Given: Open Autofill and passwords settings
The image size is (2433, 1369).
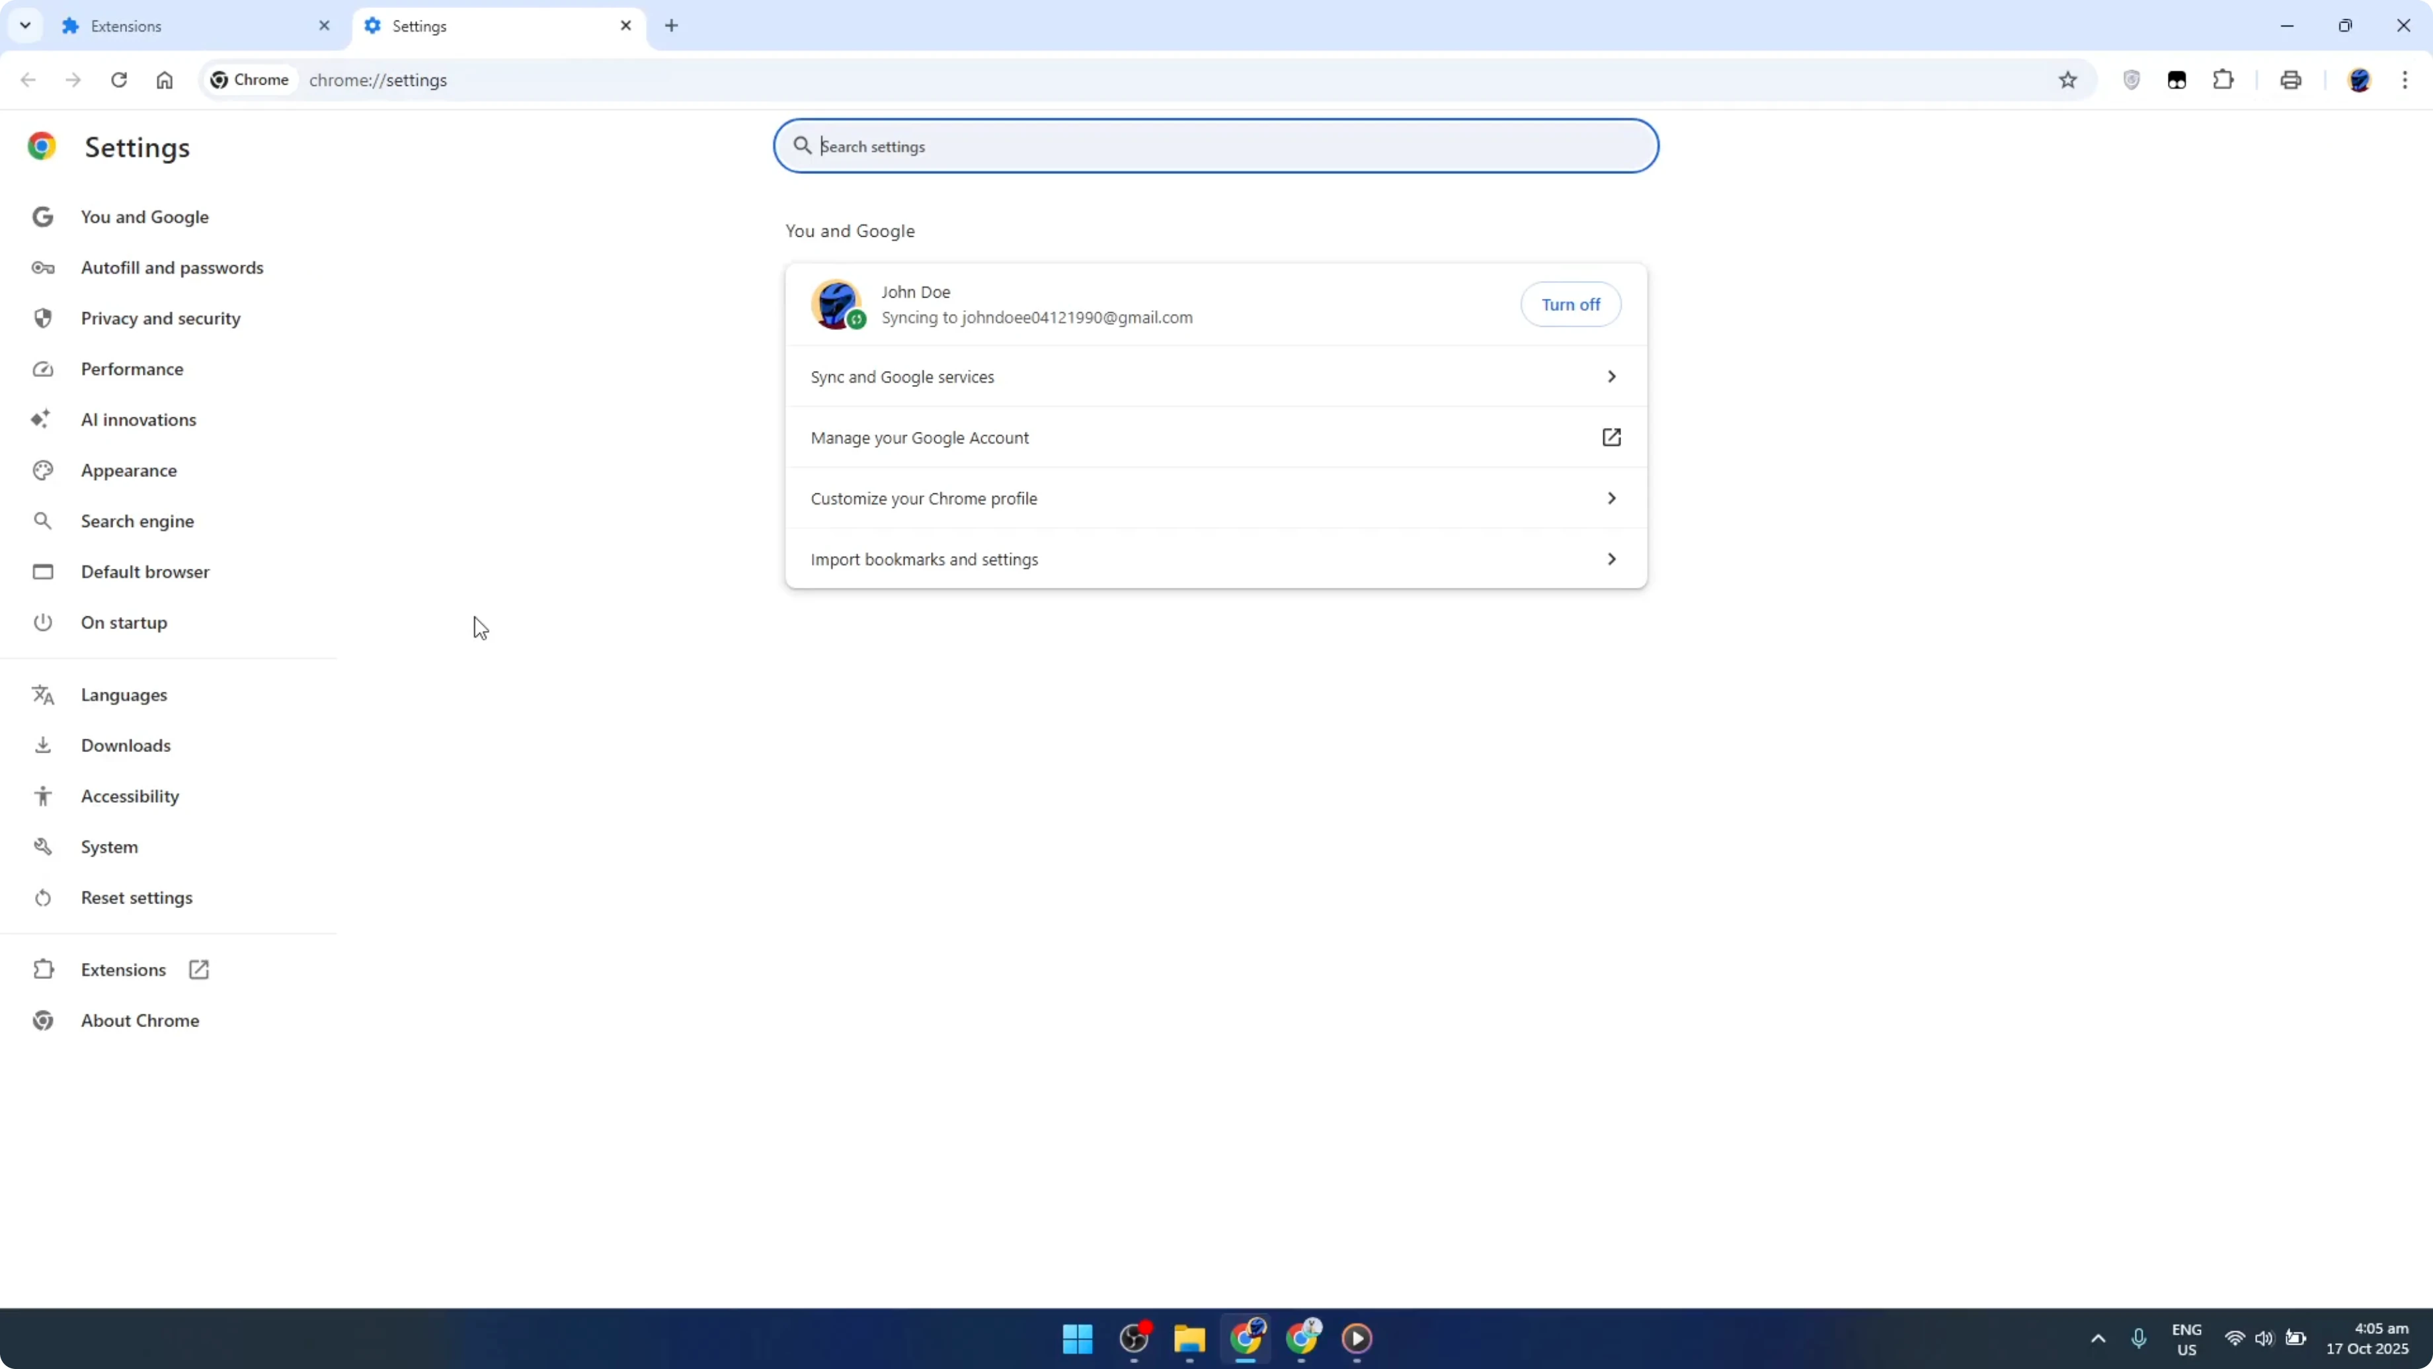Looking at the screenshot, I should [x=172, y=267].
